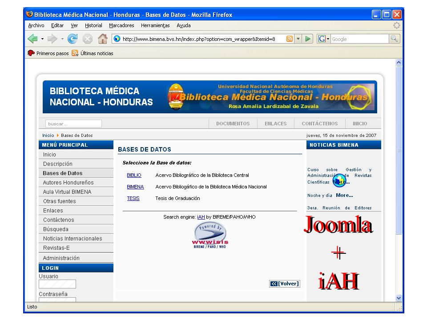The height and width of the screenshot is (320, 427).
Task: Open Revistas-E menu item
Action: tap(76, 248)
